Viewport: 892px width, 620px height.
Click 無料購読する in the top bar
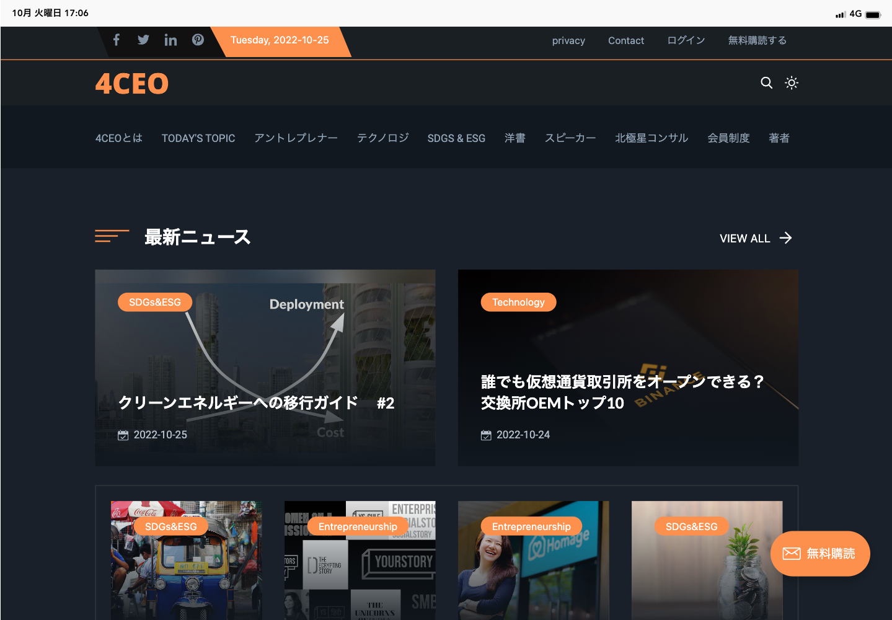coord(757,40)
